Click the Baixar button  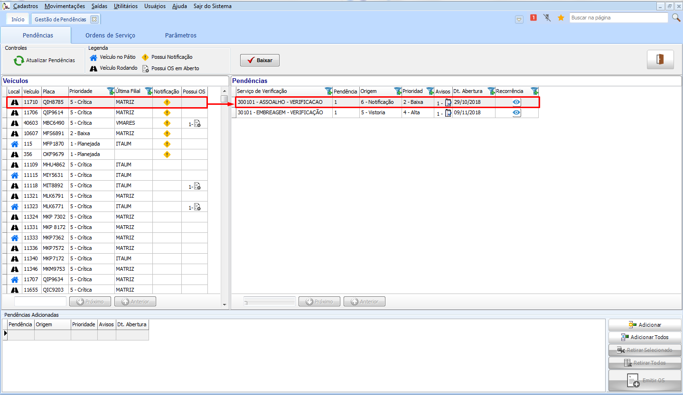(x=260, y=60)
